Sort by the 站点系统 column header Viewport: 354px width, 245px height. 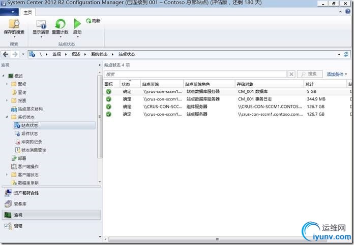pyautogui.click(x=162, y=84)
